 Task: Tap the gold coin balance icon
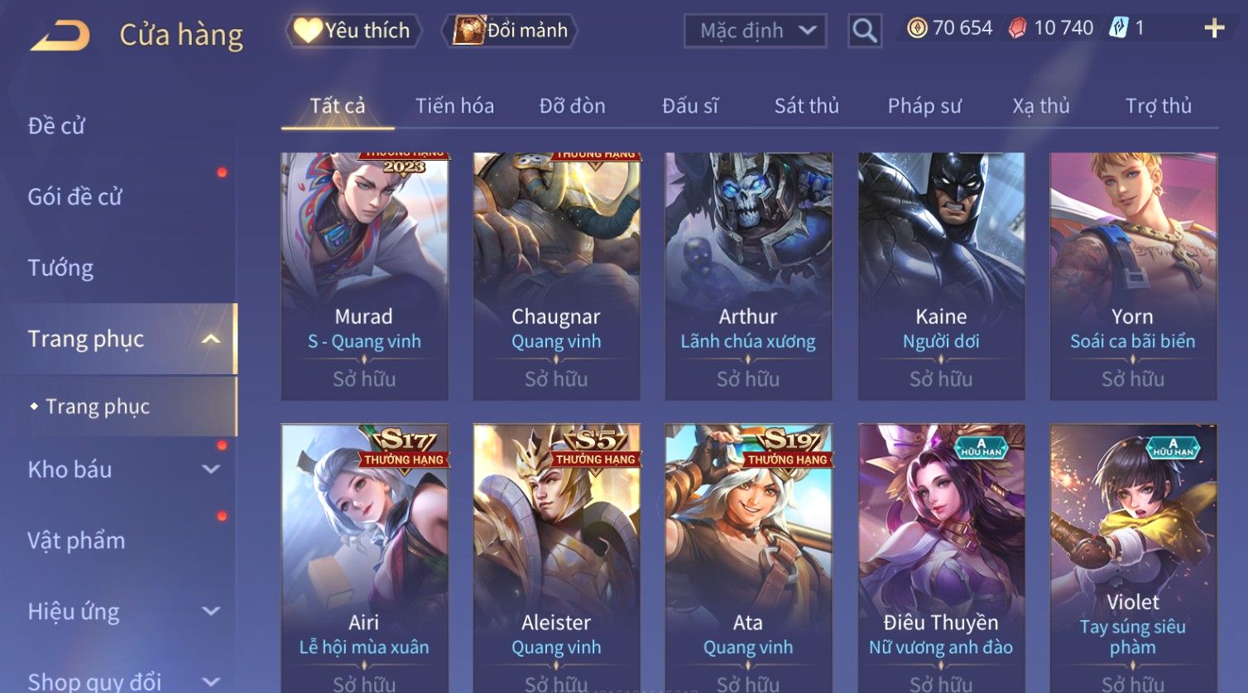917,28
